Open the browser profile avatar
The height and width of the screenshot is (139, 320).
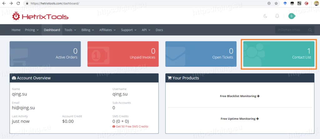316,3
